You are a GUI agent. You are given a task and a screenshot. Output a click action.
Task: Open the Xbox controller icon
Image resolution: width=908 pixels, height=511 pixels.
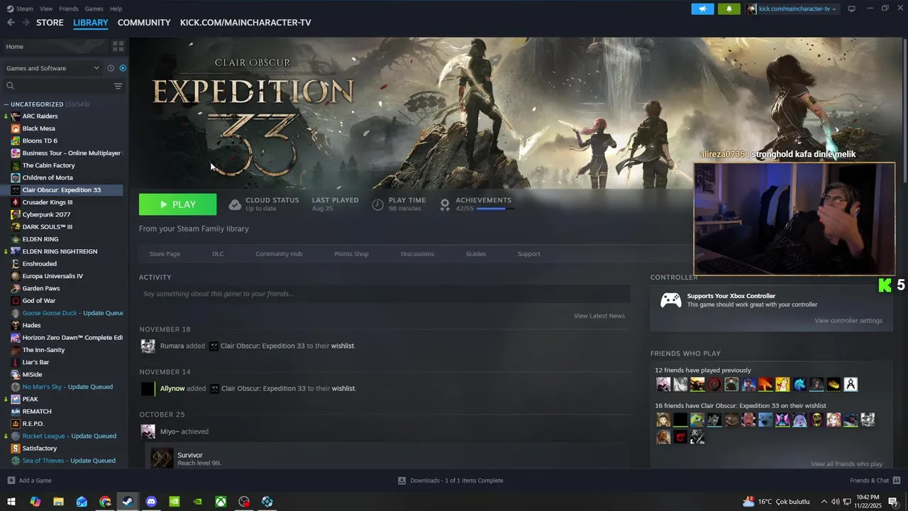671,300
